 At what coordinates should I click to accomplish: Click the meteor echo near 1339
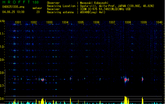(x=142, y=79)
